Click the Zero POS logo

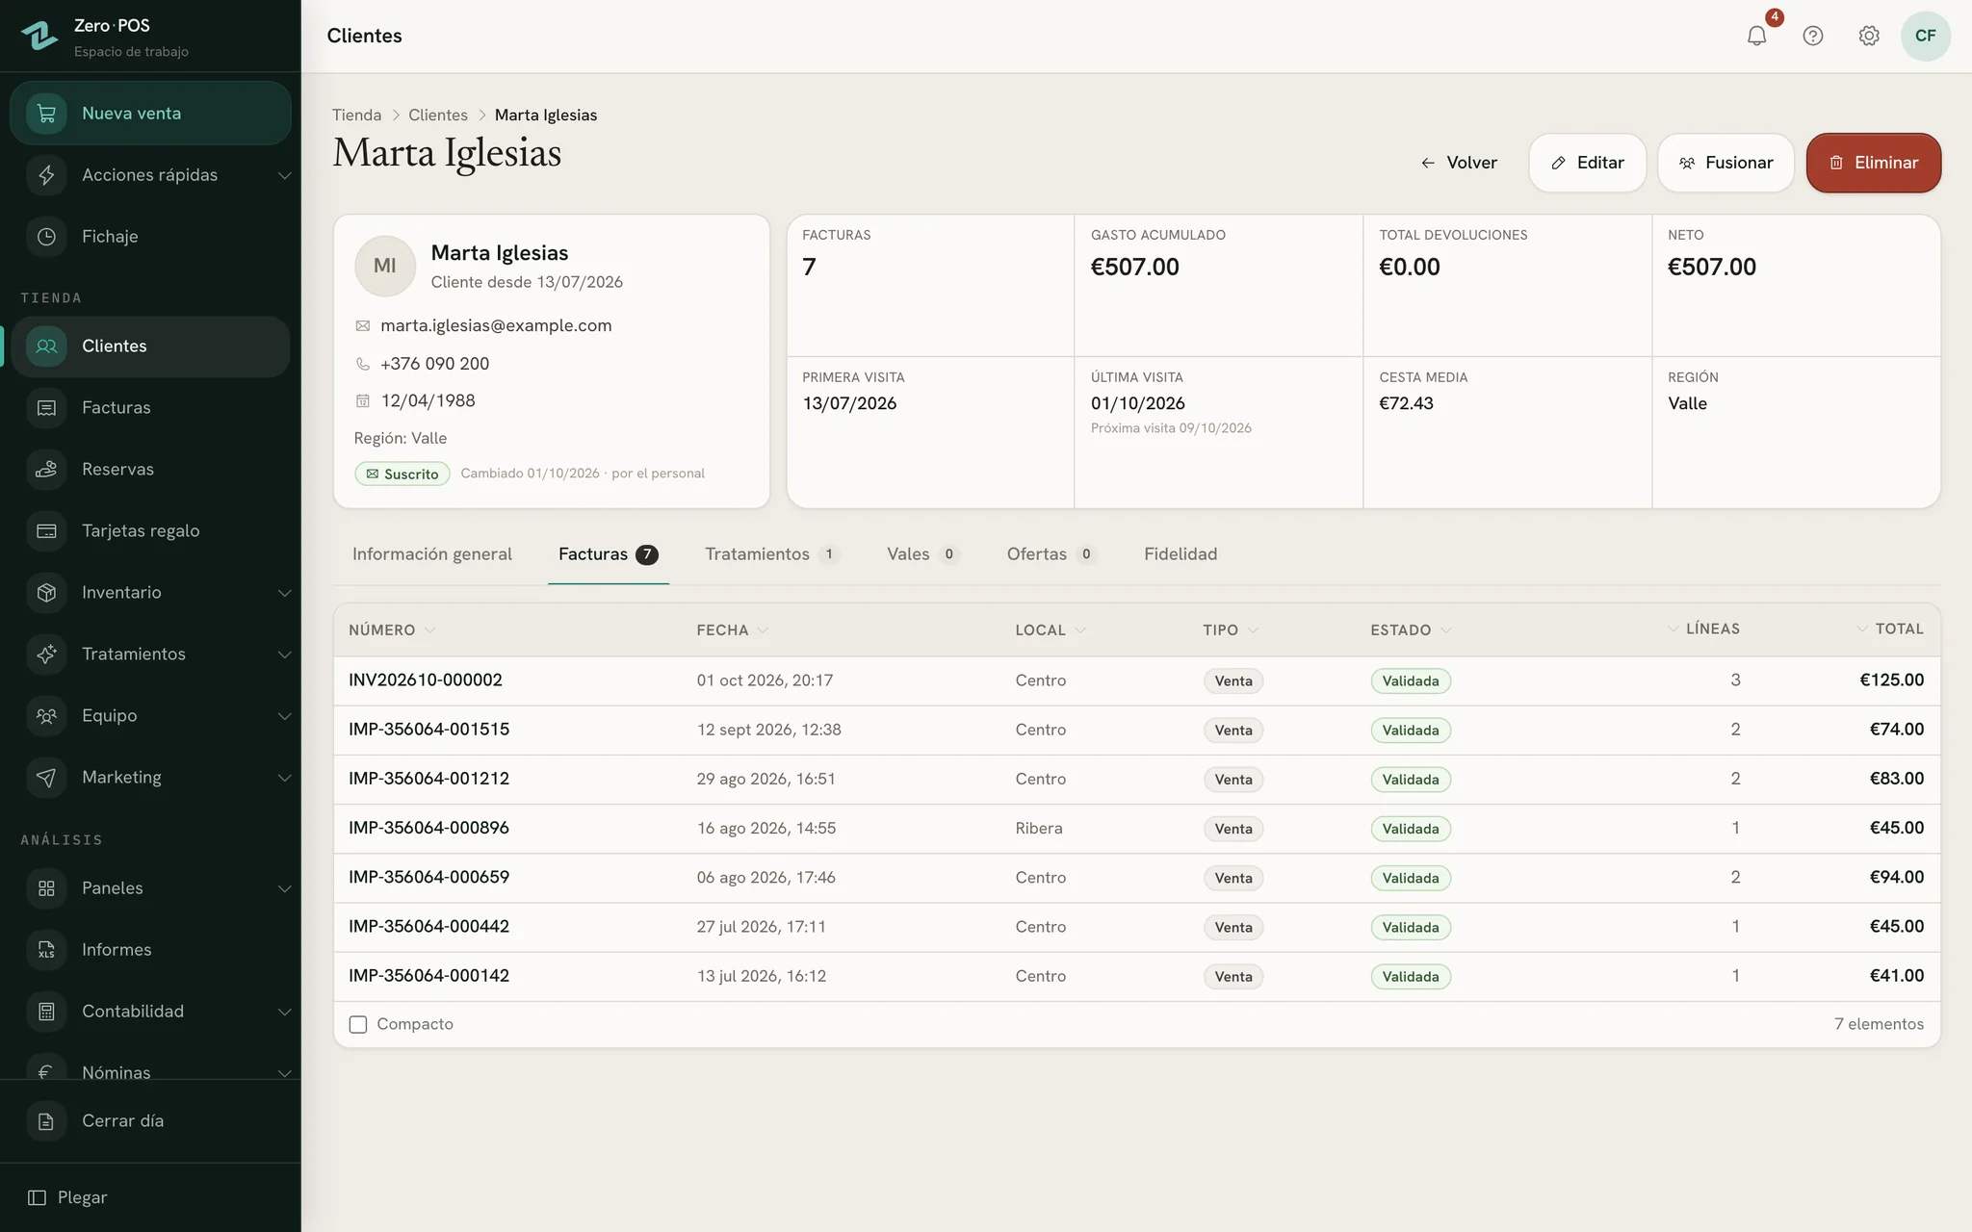point(39,36)
